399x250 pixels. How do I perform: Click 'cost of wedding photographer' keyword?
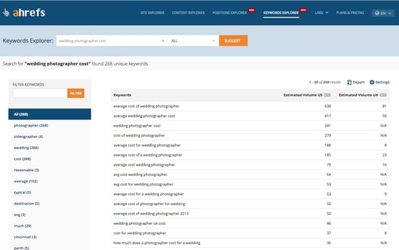pos(139,135)
